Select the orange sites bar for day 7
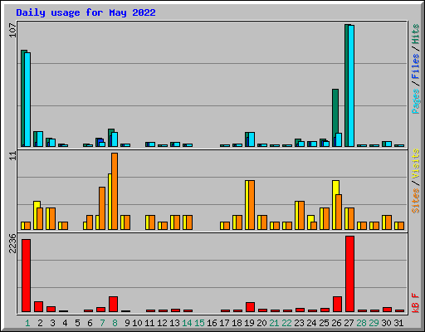This screenshot has width=425, height=332. click(102, 208)
